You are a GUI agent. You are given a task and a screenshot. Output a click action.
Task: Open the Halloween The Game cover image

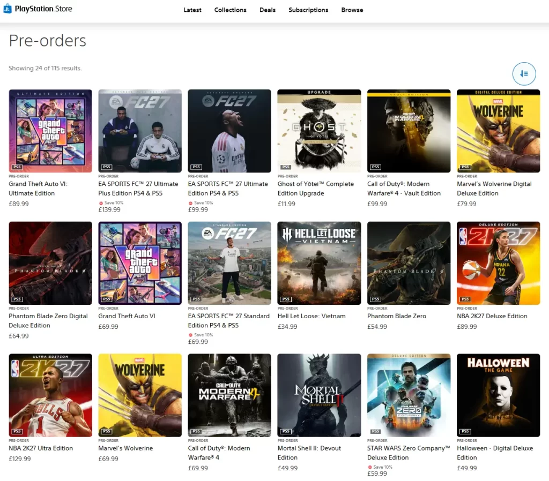coord(498,395)
